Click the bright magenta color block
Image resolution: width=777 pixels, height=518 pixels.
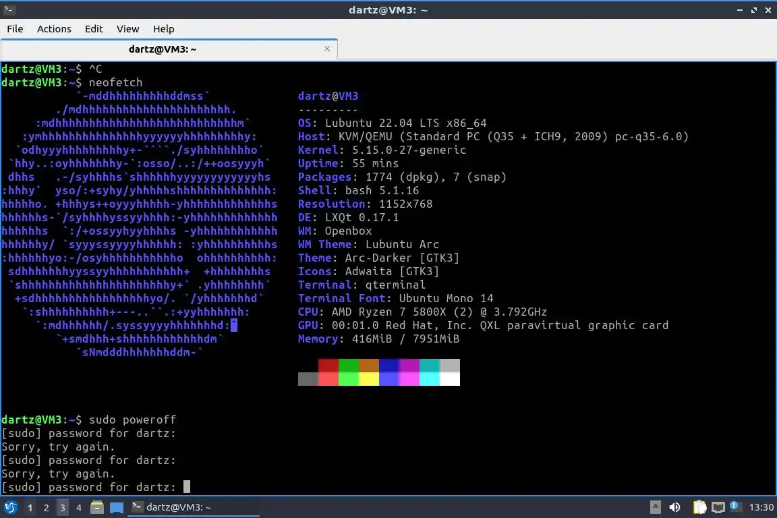pos(409,378)
